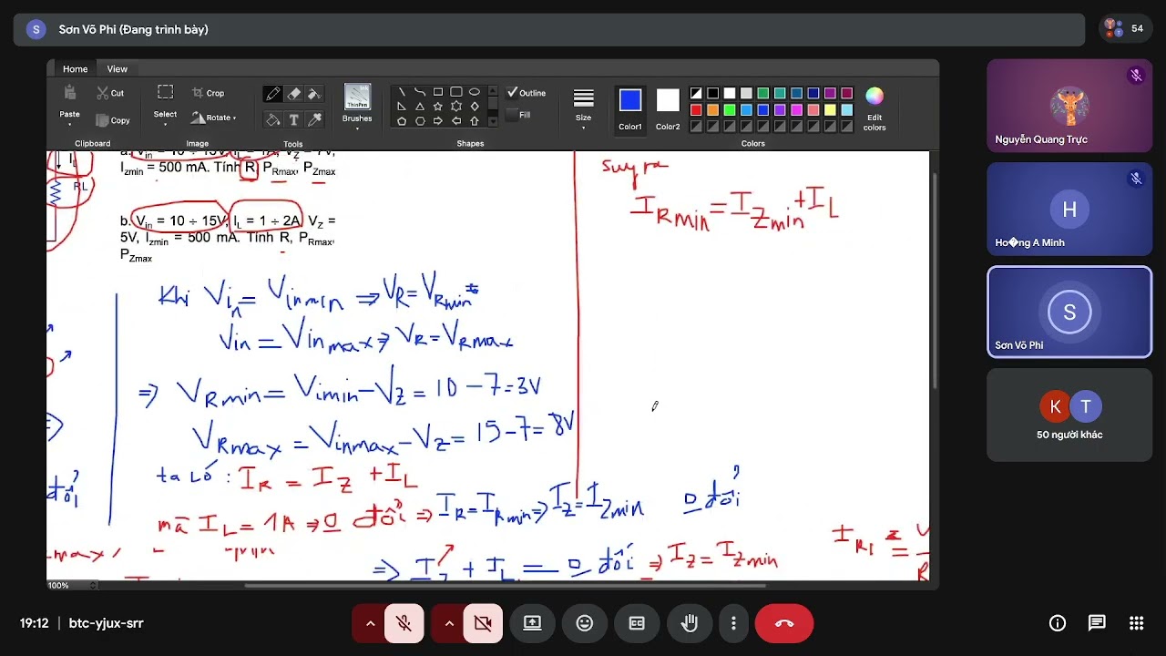
Task: Select Sơn Võ Phí participant tile
Action: 1069,312
